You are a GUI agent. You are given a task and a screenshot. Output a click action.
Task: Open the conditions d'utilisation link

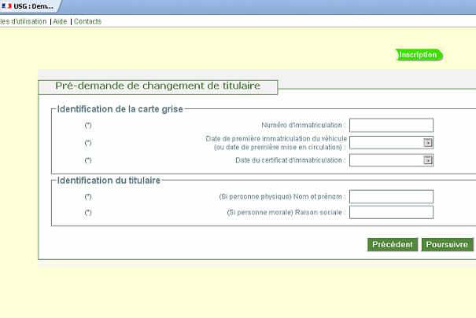[x=23, y=21]
